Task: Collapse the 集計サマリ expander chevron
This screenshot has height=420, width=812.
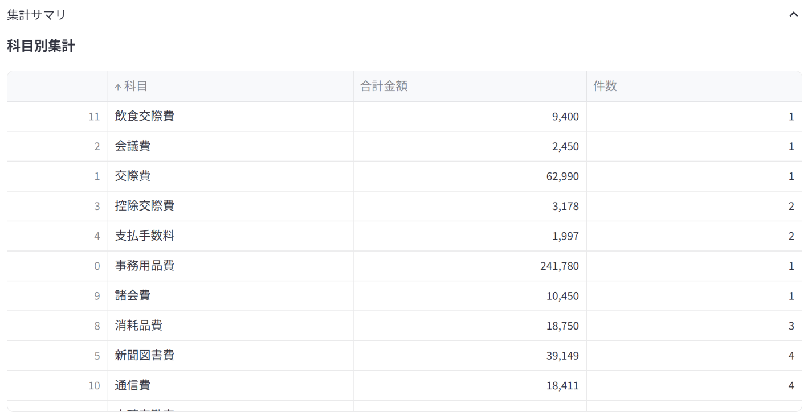Action: [x=793, y=15]
